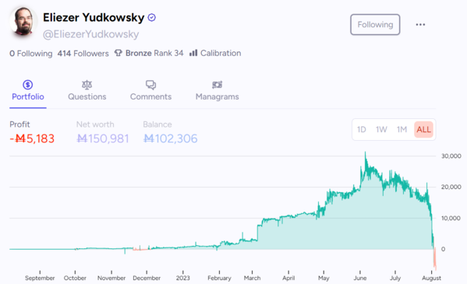The height and width of the screenshot is (284, 467).
Task: Open the three-dot more options menu
Action: click(420, 25)
